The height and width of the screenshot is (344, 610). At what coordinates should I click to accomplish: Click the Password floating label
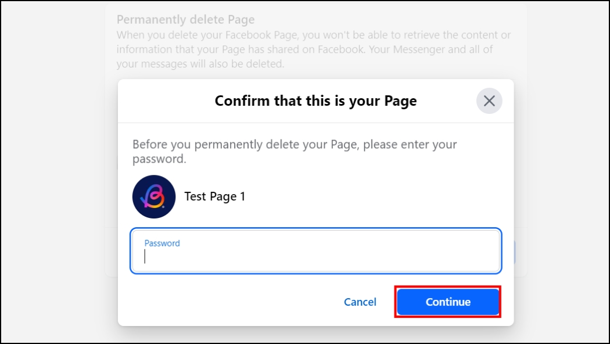pyautogui.click(x=162, y=243)
